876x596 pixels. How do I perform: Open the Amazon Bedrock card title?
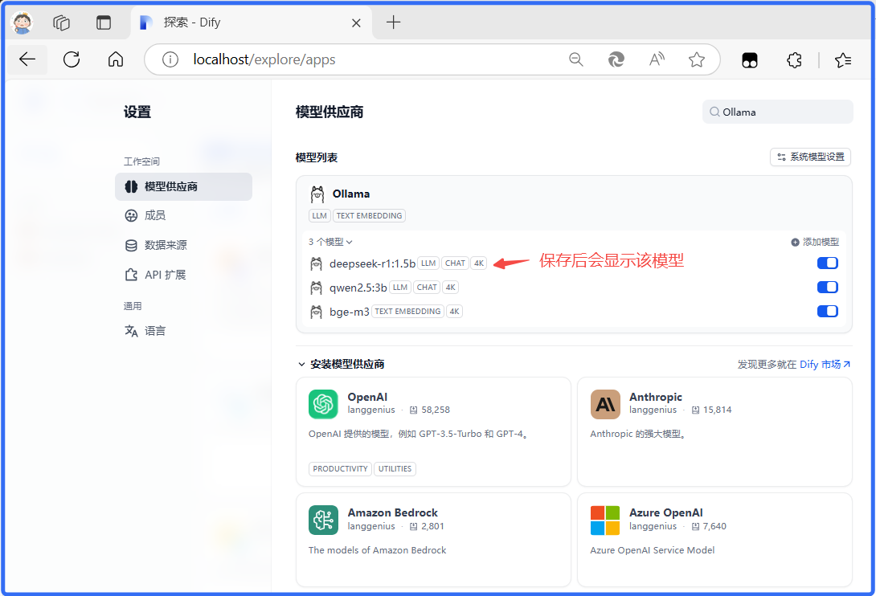(x=393, y=512)
